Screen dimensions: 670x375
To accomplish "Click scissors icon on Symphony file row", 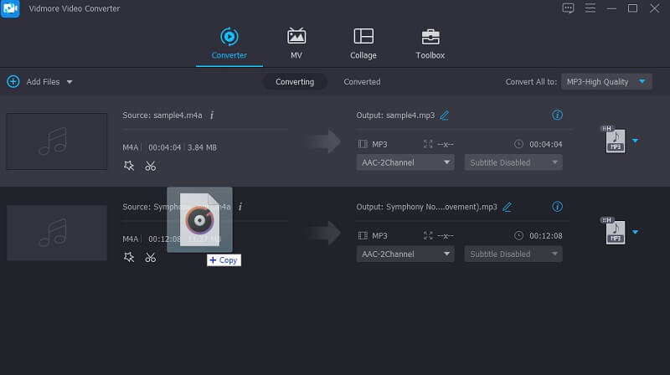I will (151, 257).
